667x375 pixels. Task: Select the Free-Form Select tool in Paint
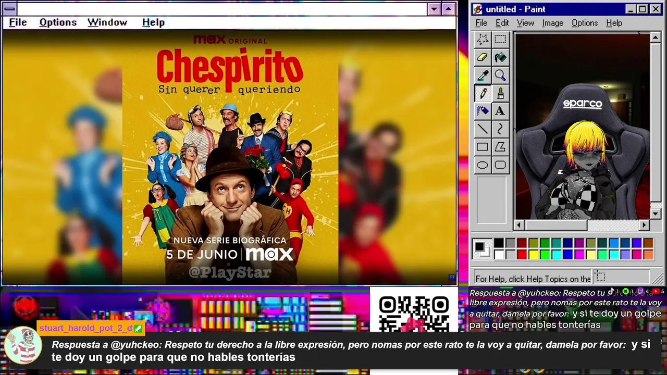[483, 39]
